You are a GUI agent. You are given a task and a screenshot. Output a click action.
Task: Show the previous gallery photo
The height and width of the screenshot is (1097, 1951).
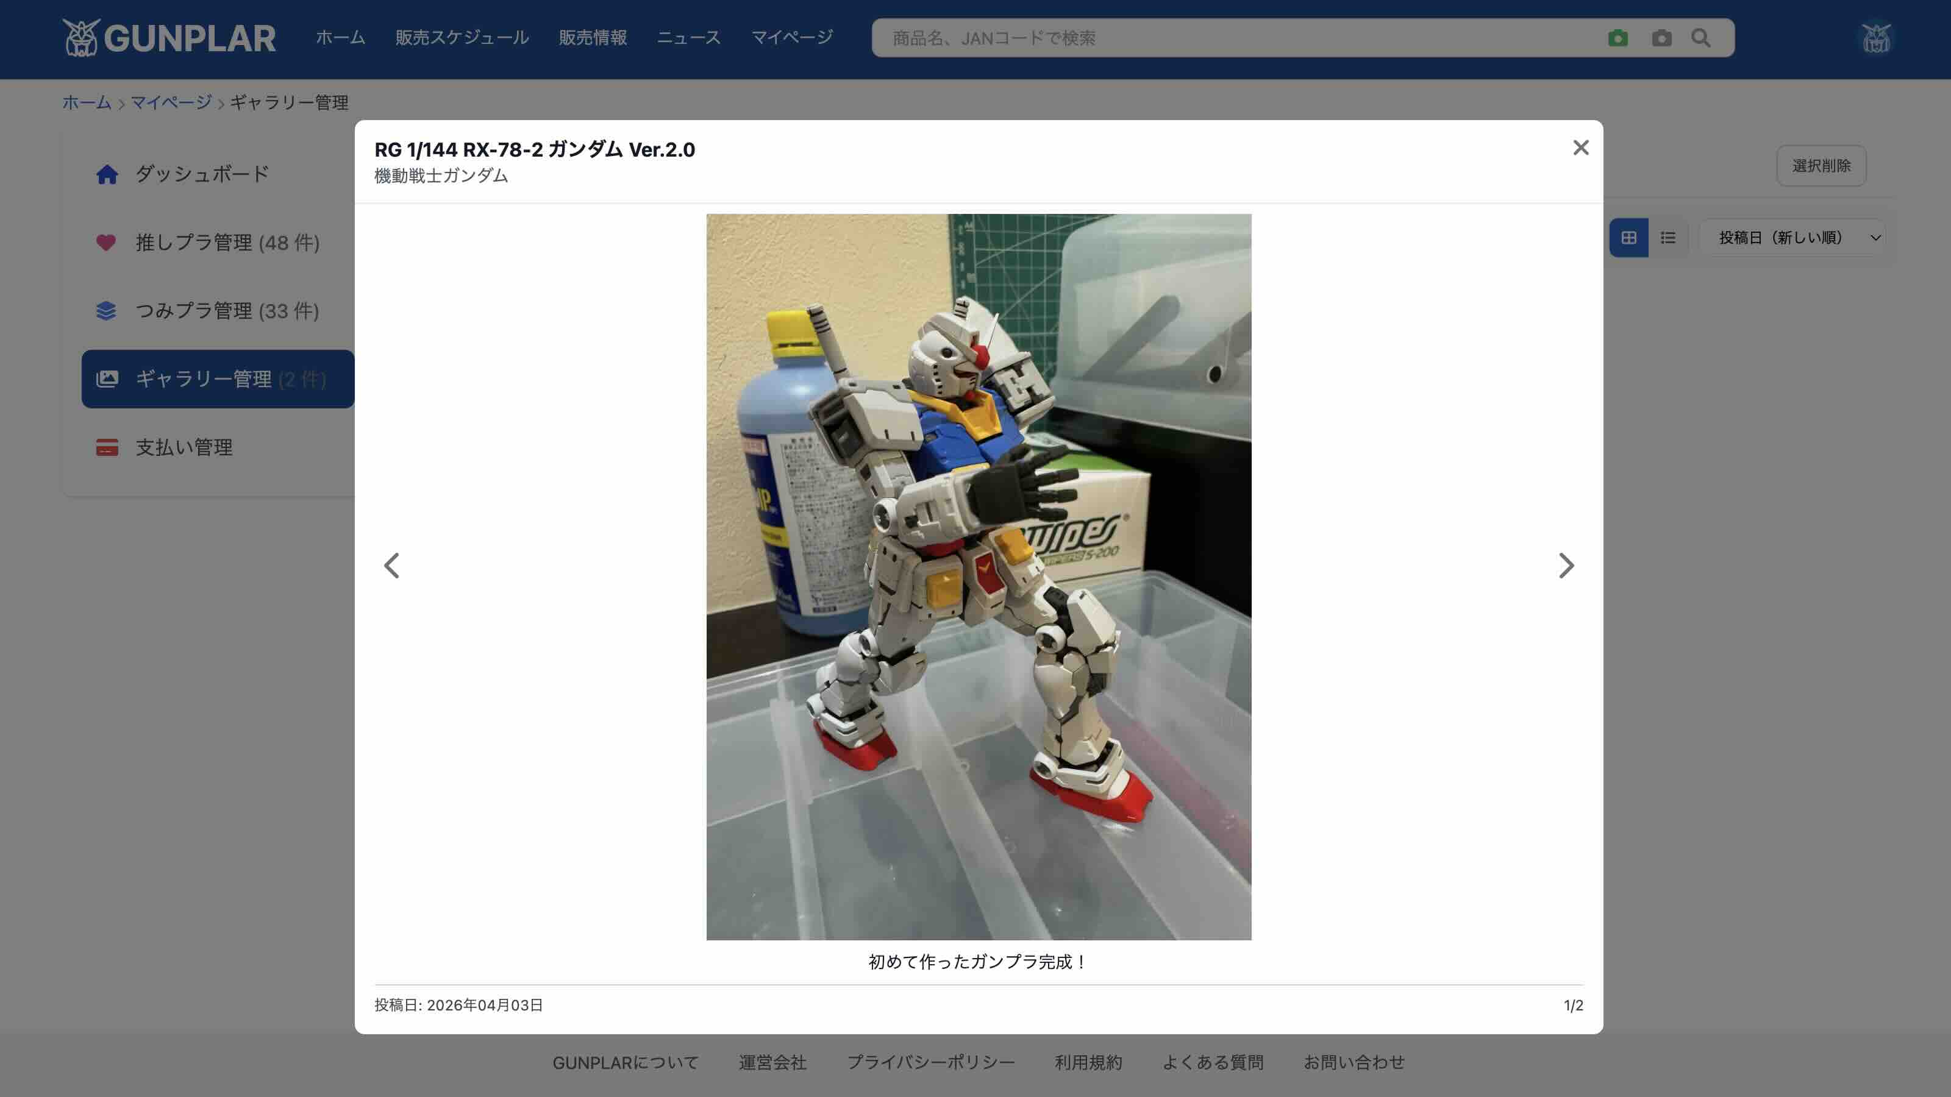[391, 566]
